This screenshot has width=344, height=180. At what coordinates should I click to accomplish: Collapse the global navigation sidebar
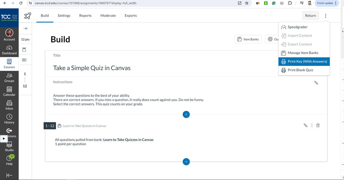pos(9,175)
